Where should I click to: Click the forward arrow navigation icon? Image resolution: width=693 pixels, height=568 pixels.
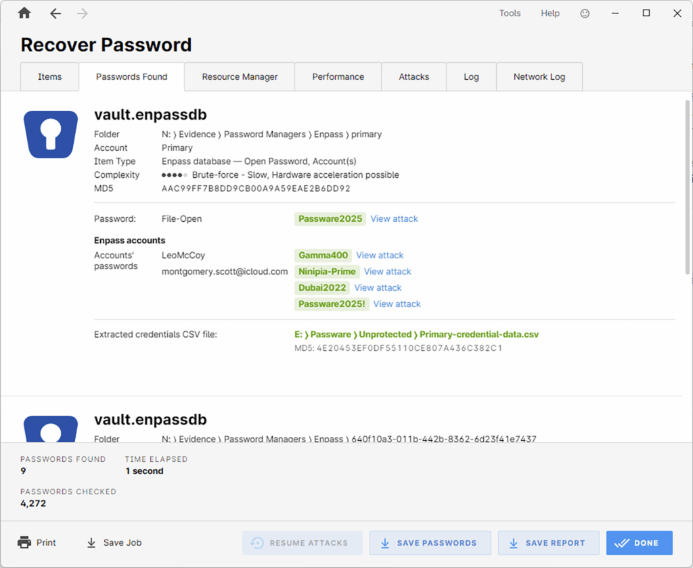pos(83,14)
